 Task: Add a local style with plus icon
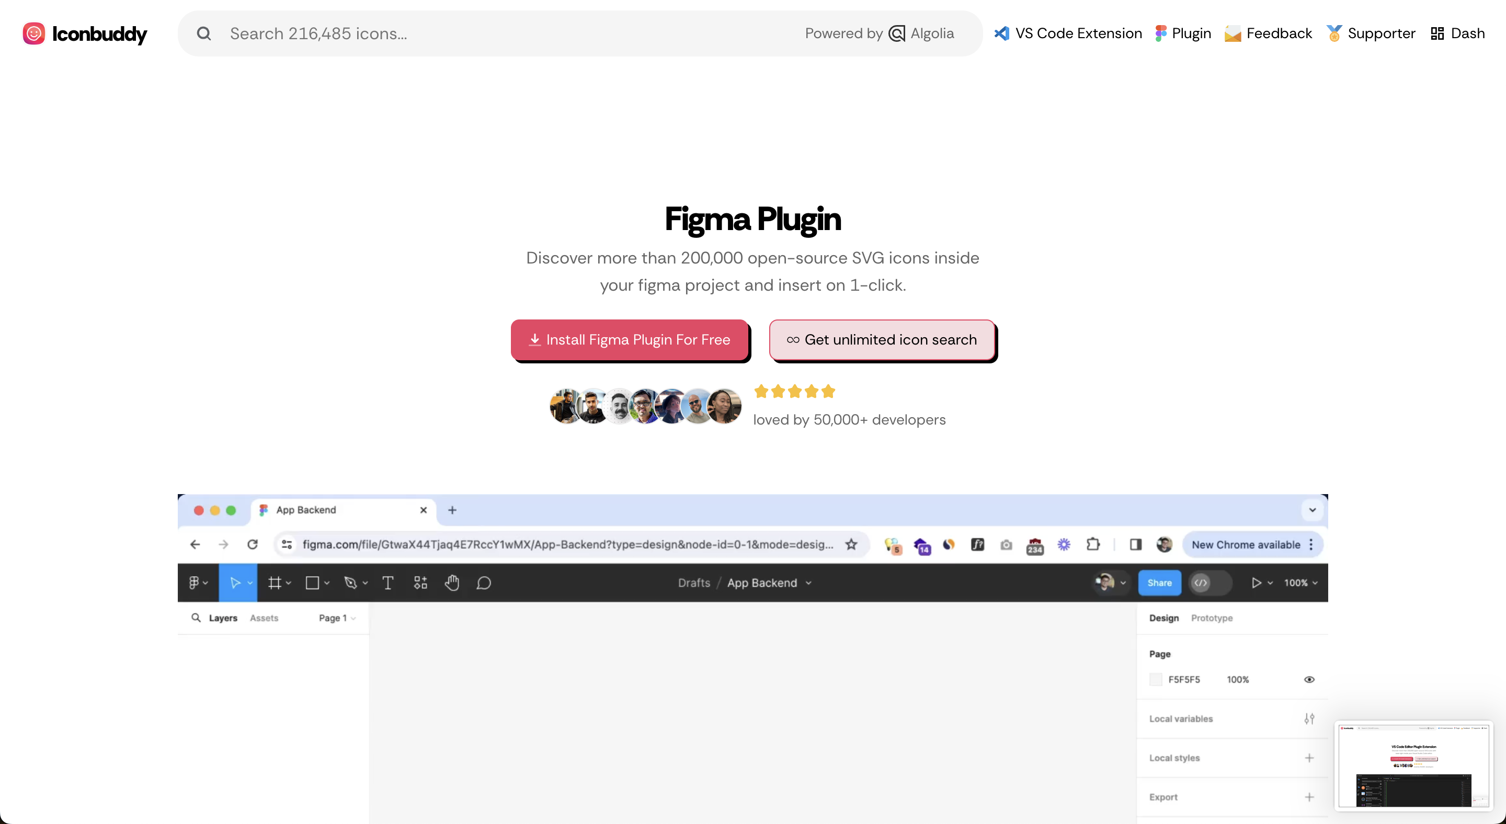(1309, 758)
